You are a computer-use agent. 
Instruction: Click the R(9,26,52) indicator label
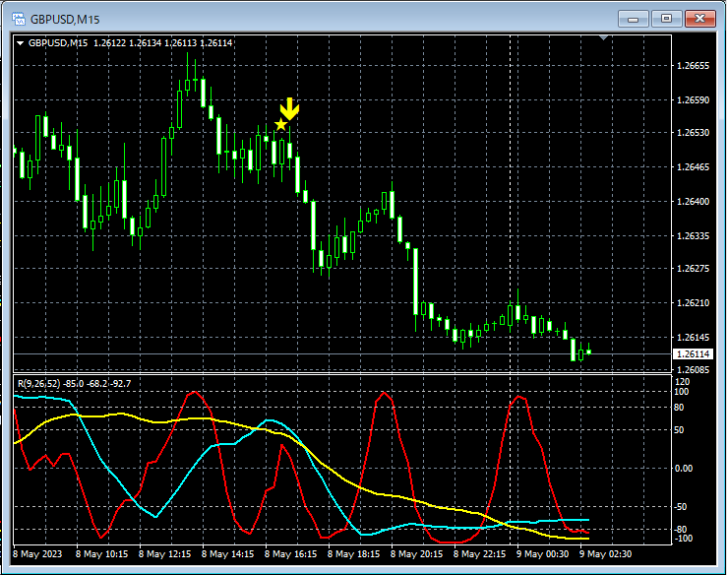click(75, 383)
